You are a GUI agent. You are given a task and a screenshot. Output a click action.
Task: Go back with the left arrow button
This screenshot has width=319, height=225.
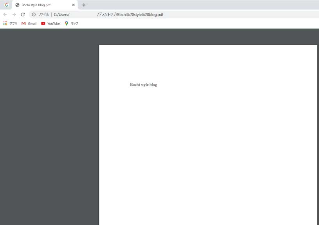tap(5, 14)
